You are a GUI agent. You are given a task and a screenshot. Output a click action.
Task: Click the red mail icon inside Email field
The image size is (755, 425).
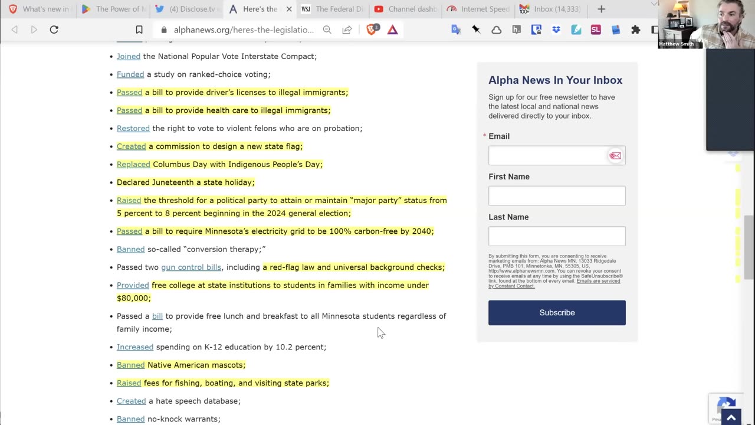(615, 156)
